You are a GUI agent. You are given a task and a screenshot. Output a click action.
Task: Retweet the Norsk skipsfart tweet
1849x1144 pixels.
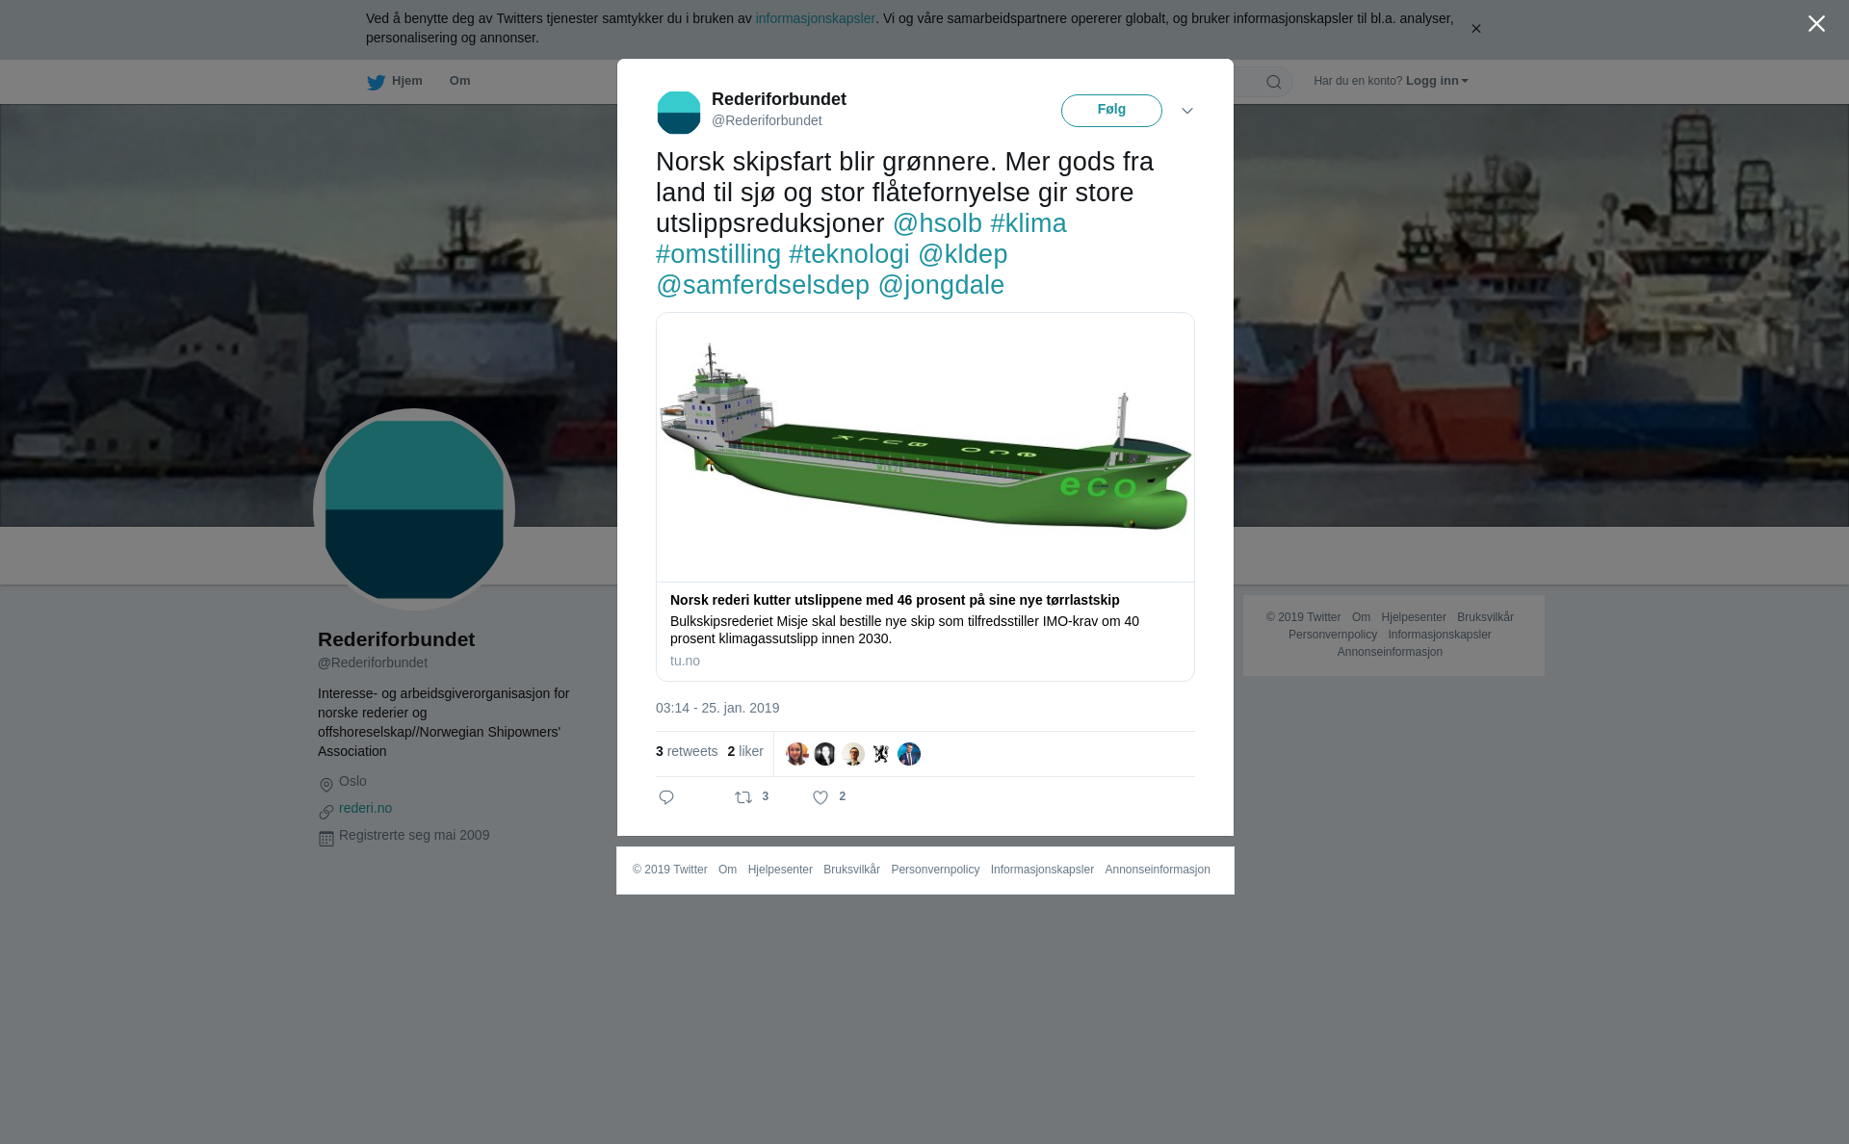(743, 797)
